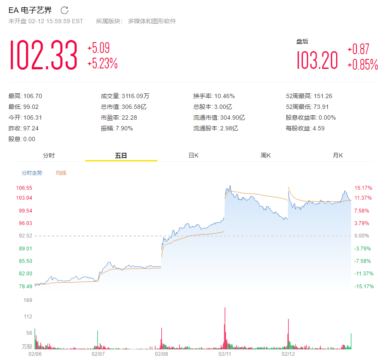Switch to the 分时 tab

point(49,155)
